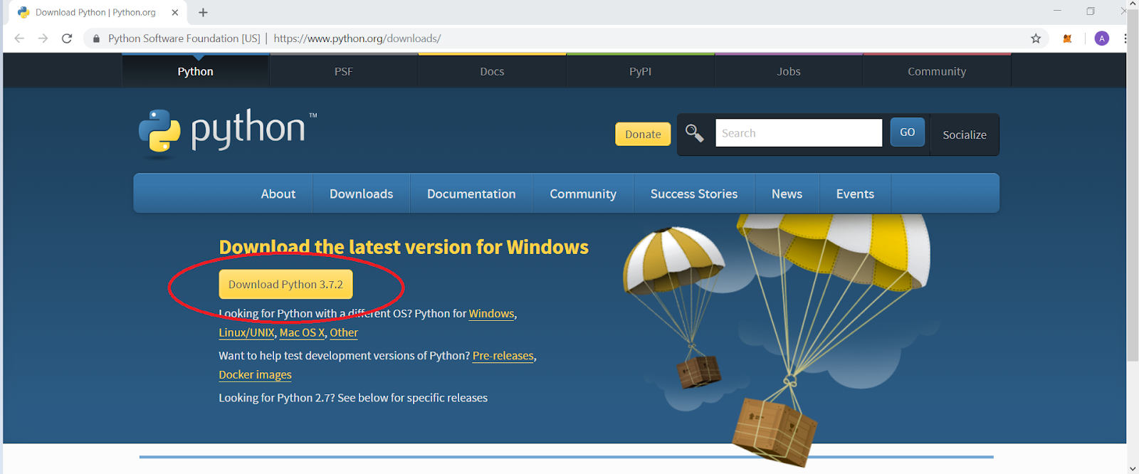1139x474 pixels.
Task: Follow the Linux/UNIX link
Action: [x=246, y=333]
